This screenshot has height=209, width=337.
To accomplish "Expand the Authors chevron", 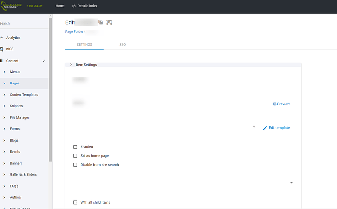I will click(x=4, y=197).
